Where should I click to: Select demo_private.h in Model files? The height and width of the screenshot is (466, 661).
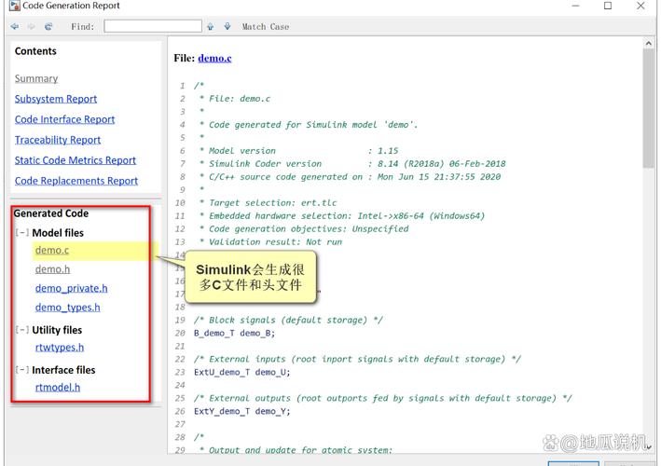(x=71, y=288)
